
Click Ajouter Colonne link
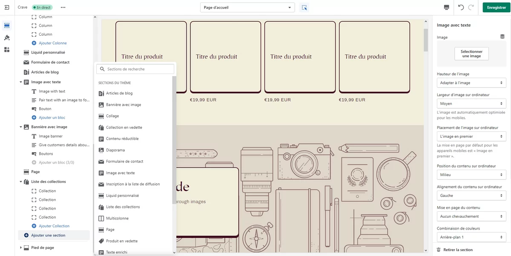click(53, 43)
